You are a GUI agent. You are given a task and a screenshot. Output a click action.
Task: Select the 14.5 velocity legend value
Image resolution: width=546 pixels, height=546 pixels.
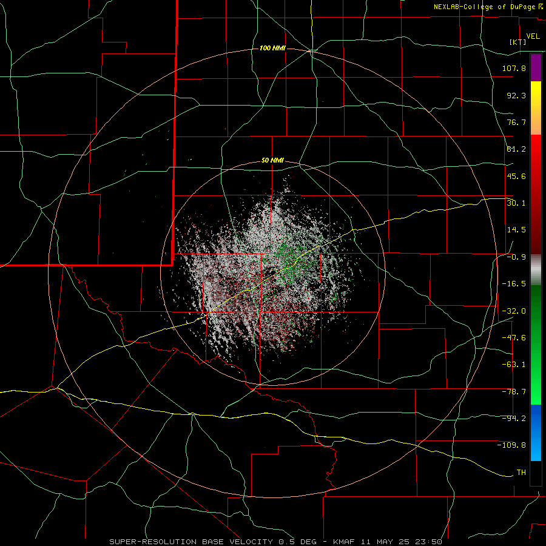[516, 230]
